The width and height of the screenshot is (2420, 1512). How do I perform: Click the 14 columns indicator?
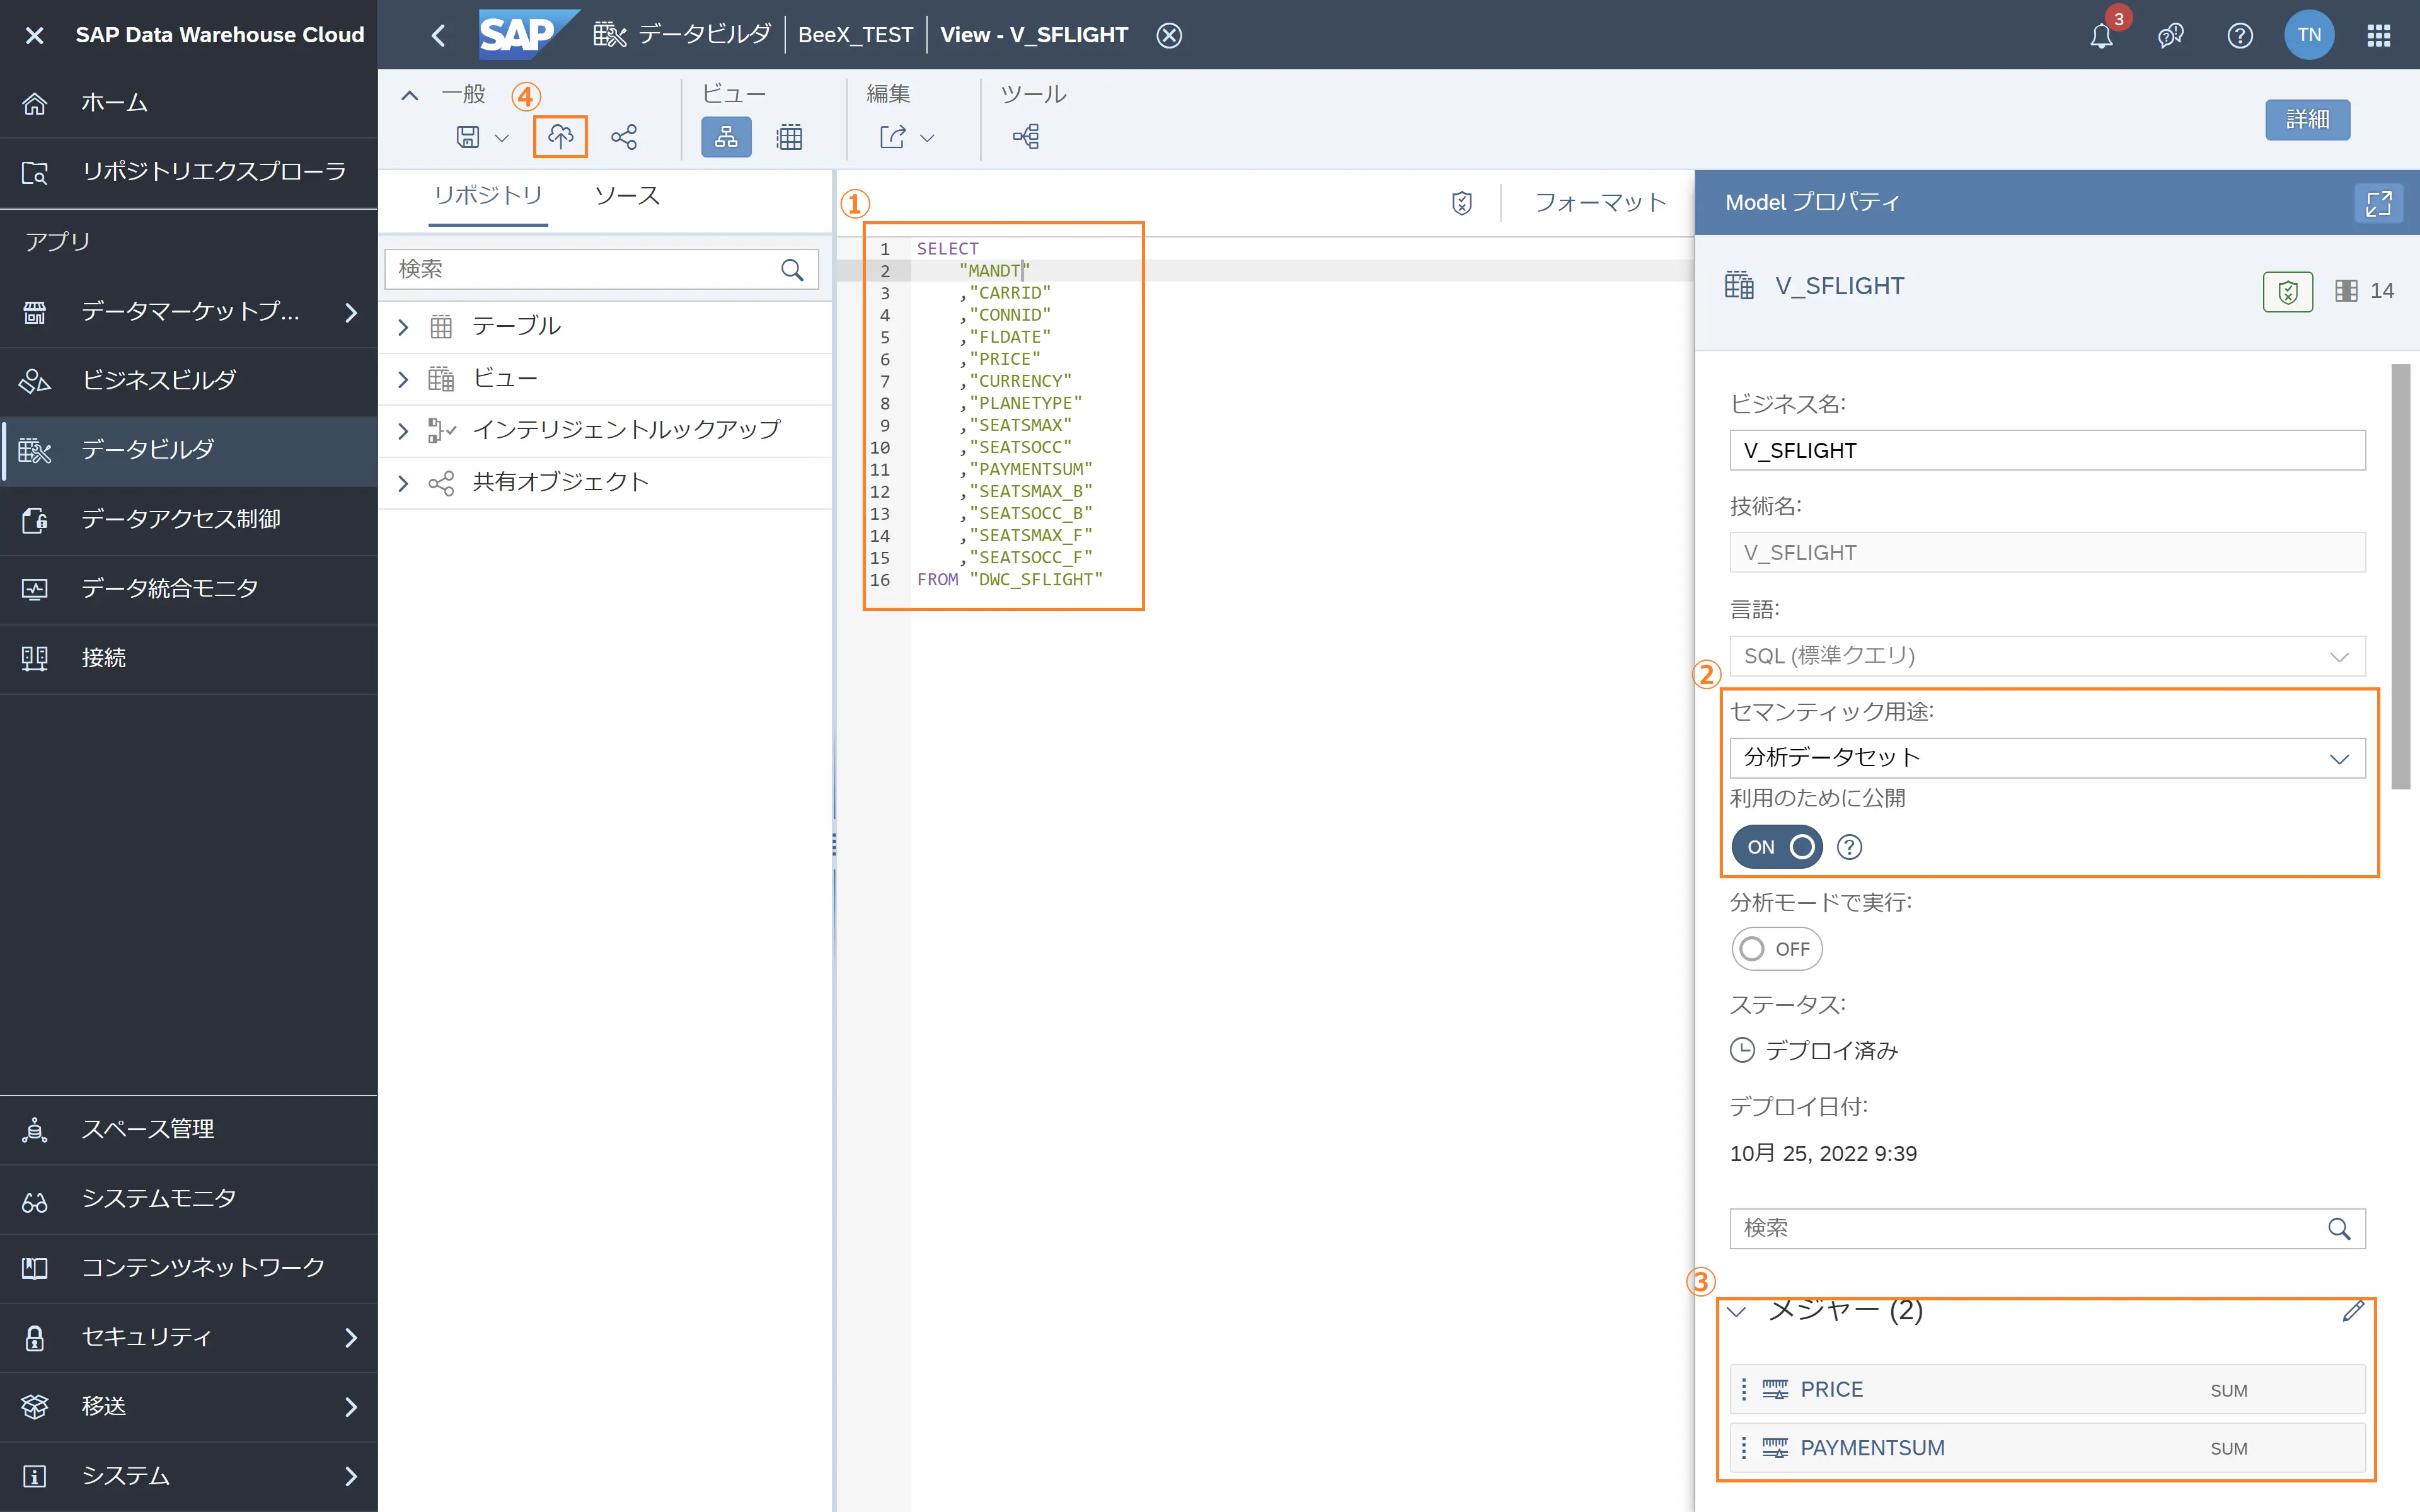pyautogui.click(x=2364, y=291)
